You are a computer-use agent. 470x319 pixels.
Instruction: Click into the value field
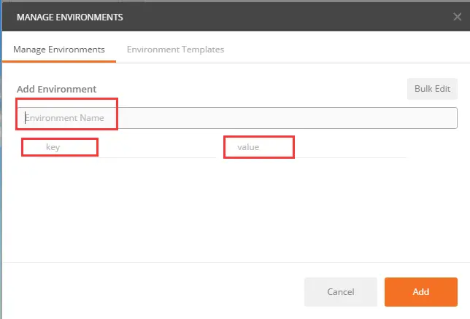coord(314,147)
